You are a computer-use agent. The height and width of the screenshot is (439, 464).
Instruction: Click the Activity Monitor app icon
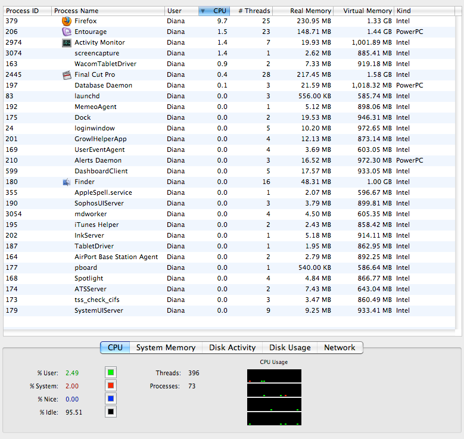click(67, 43)
